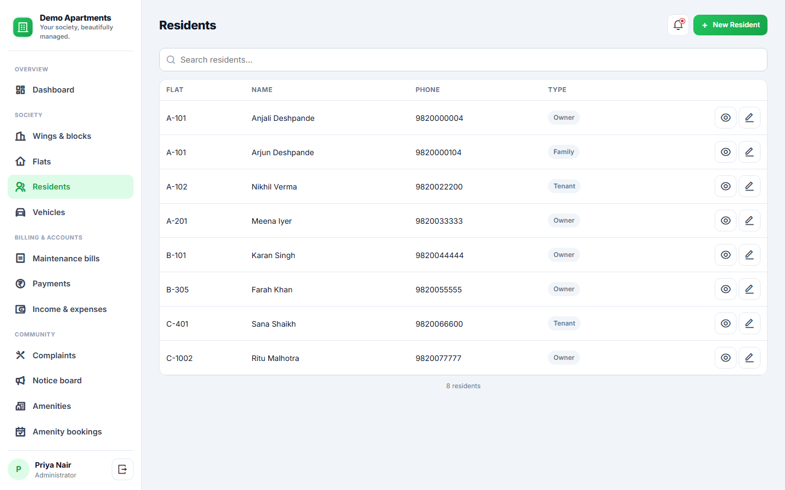Edit Sana Shaikh's resident record

pyautogui.click(x=750, y=323)
